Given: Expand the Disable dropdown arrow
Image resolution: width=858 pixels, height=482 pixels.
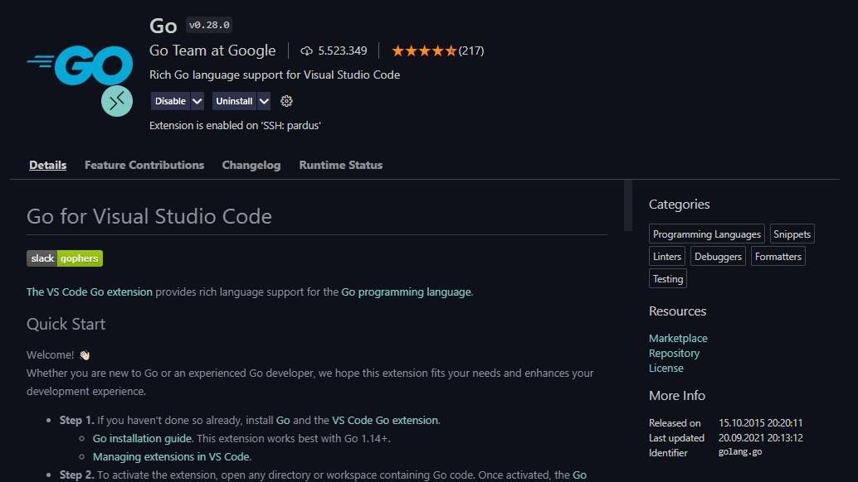Looking at the screenshot, I should (197, 101).
